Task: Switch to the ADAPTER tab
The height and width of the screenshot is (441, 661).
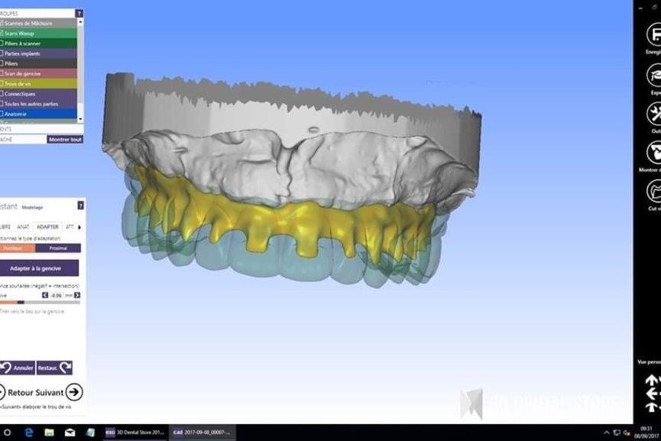Action: click(48, 227)
